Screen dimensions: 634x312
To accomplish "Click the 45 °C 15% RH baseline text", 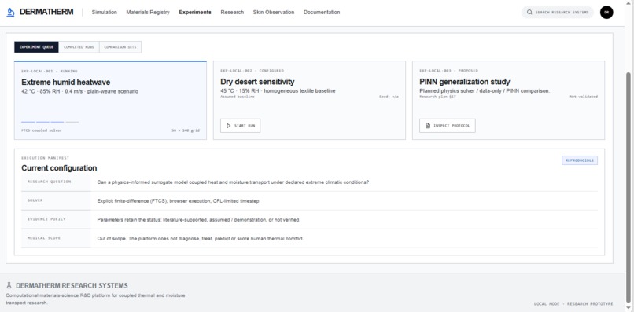I will pos(278,91).
